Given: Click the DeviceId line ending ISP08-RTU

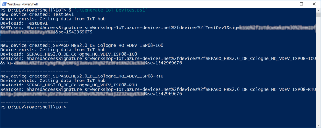Looking at the screenshot, I should point(69,85).
